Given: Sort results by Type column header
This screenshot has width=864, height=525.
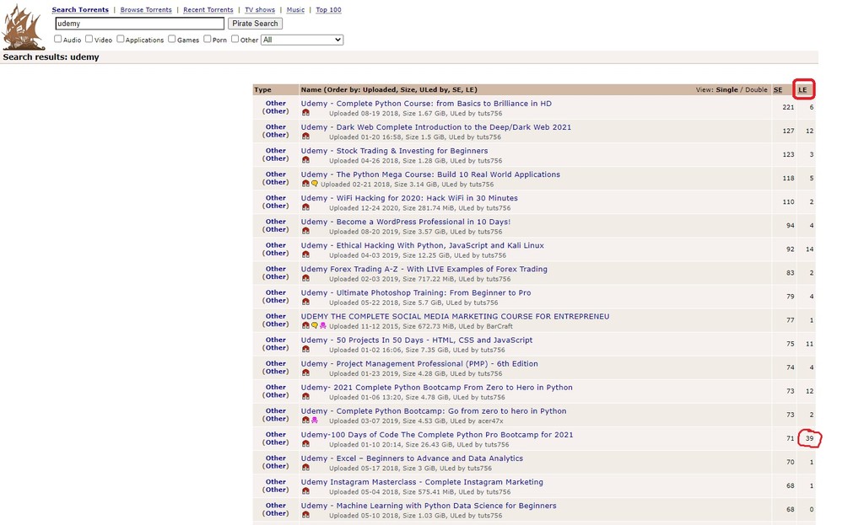Looking at the screenshot, I should [x=263, y=89].
